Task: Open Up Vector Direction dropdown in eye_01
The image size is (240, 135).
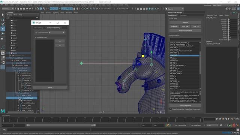Action: (x=57, y=33)
